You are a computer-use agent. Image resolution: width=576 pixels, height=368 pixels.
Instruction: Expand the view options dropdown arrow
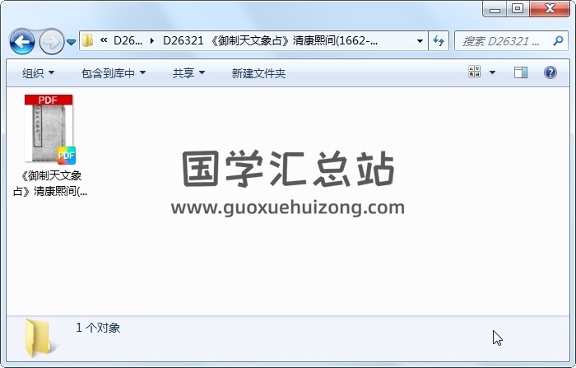[492, 72]
